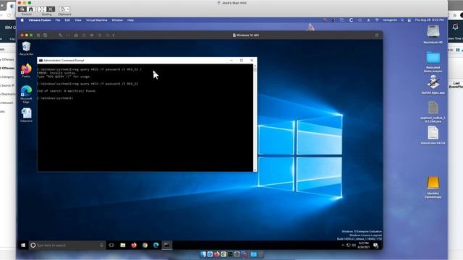Open the Clipboard dropdown in Screen Sharing toolbar
The height and width of the screenshot is (260, 463).
point(64,9)
